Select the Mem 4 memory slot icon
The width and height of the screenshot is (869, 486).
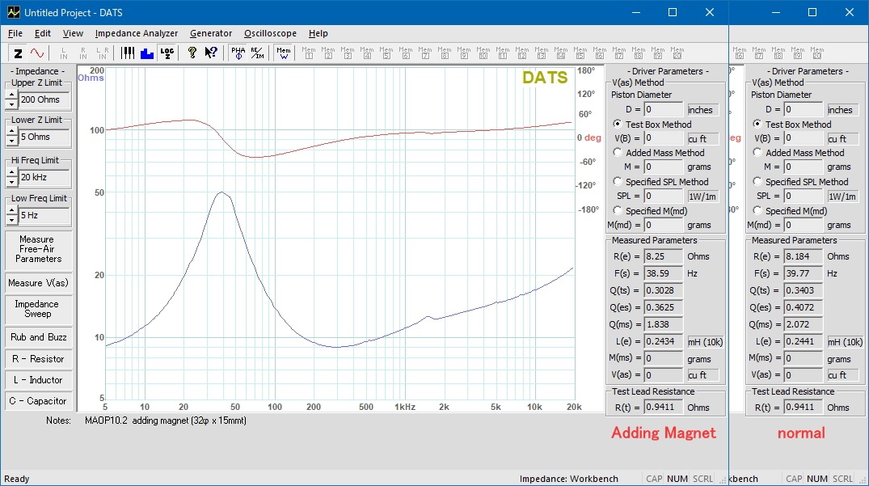(367, 53)
